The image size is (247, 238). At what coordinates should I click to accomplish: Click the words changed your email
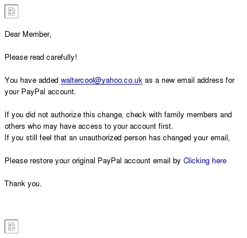point(196,138)
